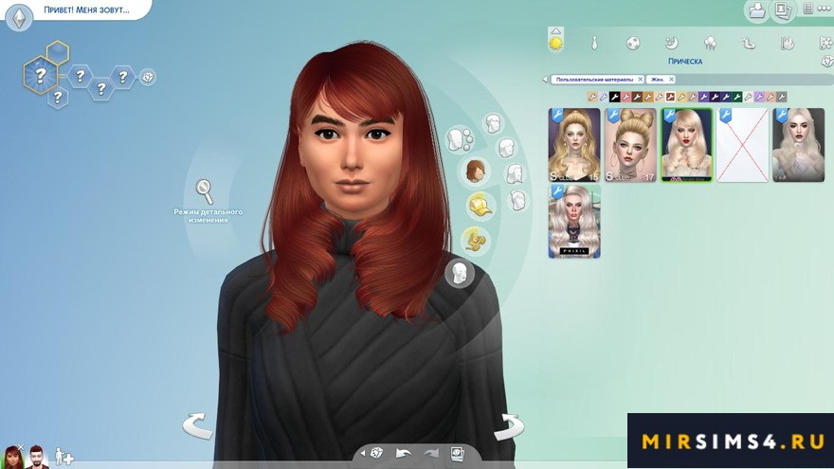Image resolution: width=834 pixels, height=469 pixels.
Task: Switch to hot weather outfit tab
Action: click(x=788, y=43)
